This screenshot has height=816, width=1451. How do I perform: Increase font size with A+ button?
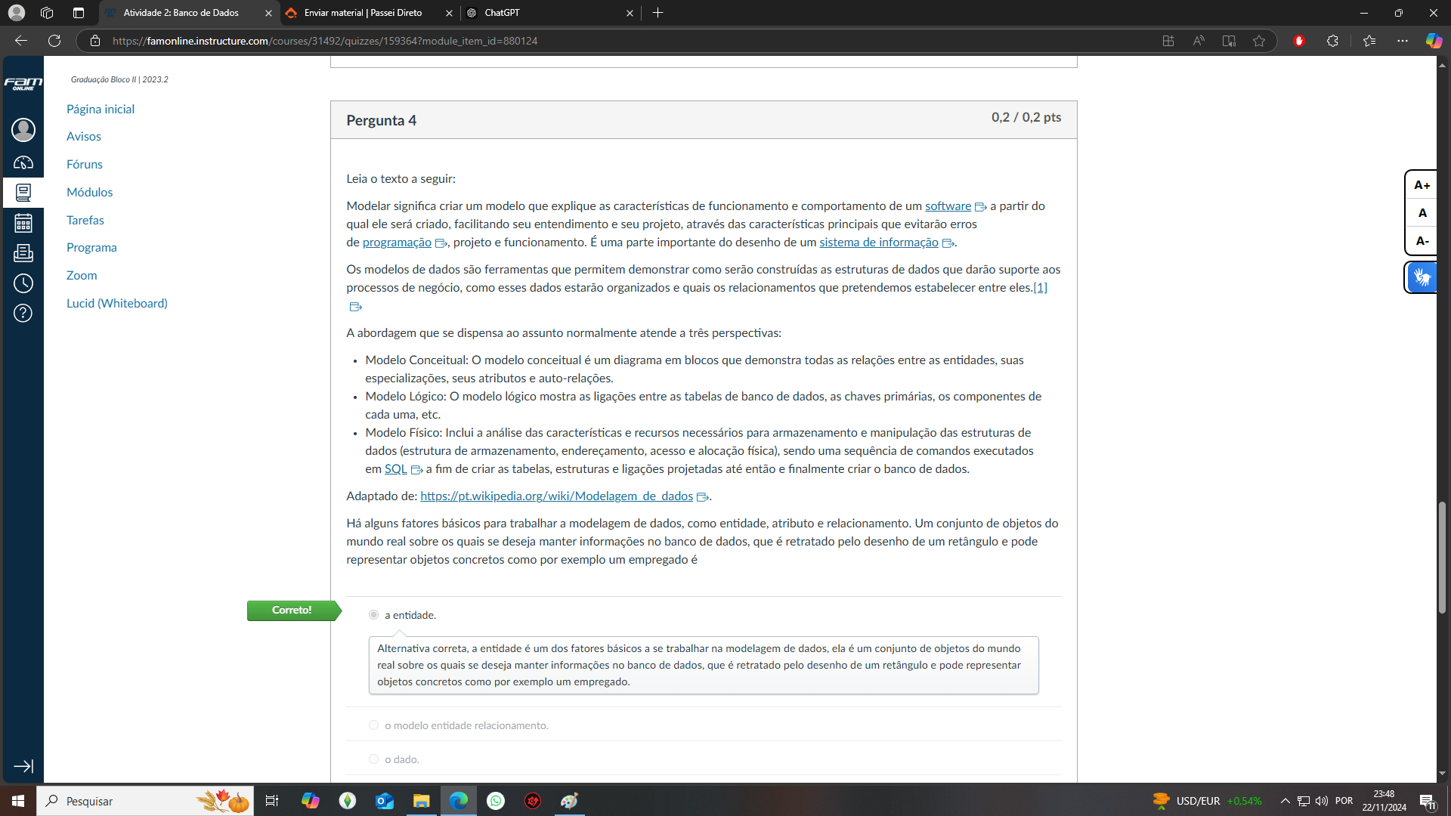[x=1422, y=185]
